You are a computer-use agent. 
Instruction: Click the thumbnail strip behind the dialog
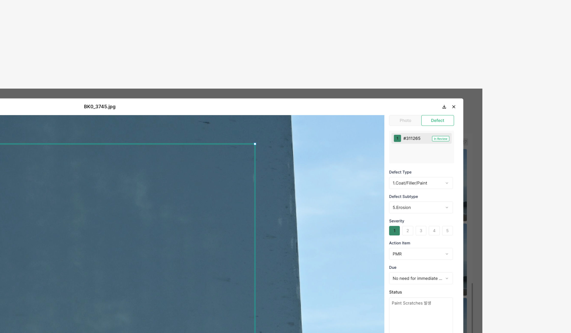tap(465, 185)
